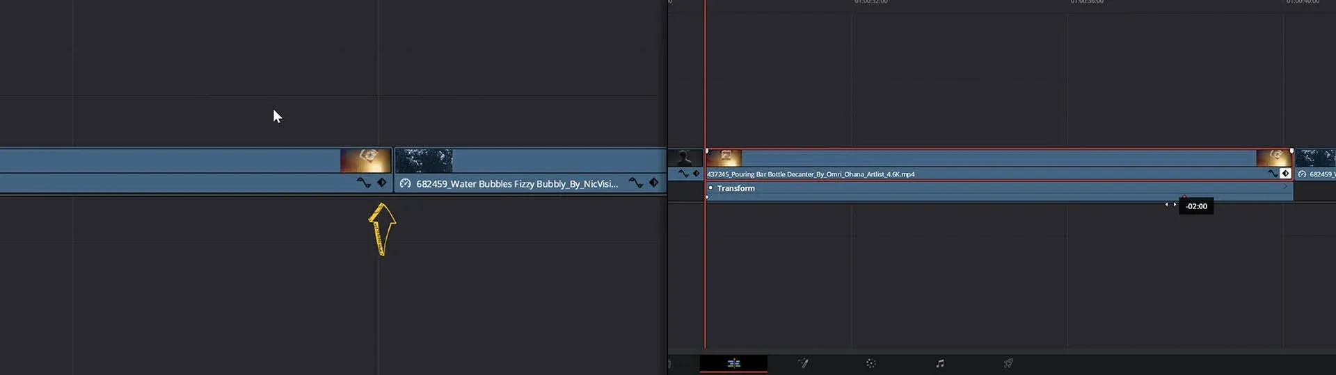This screenshot has height=375, width=1336.
Task: Click keyframe diamond on Water Bubbles clip
Action: tap(653, 183)
